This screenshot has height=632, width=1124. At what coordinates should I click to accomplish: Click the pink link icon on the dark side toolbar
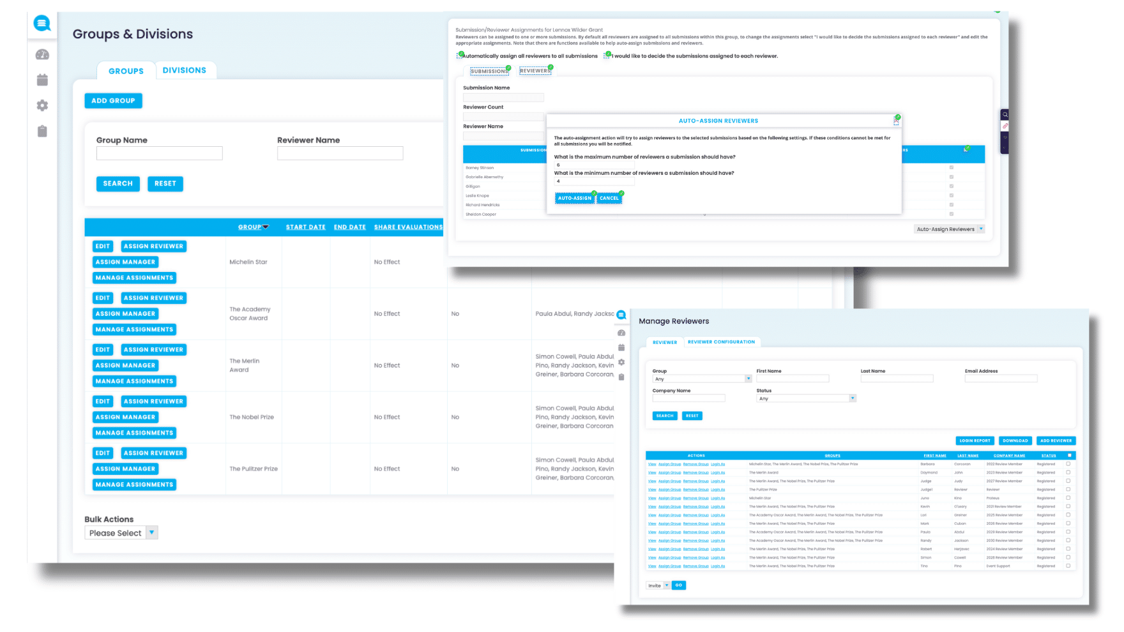pyautogui.click(x=1005, y=126)
